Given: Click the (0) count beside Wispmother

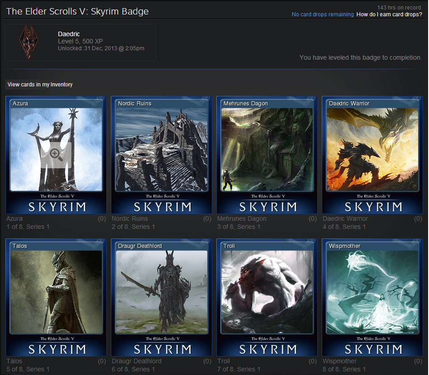Looking at the screenshot, I should (x=418, y=361).
